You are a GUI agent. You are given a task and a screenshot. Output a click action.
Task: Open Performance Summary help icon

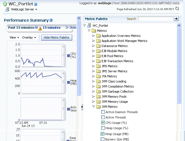(51, 20)
